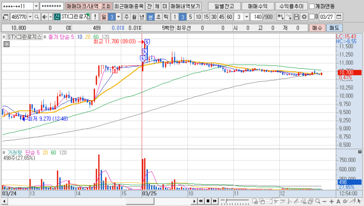
Task: Open the interval 3 dropdown after 60
Action: tap(247, 17)
